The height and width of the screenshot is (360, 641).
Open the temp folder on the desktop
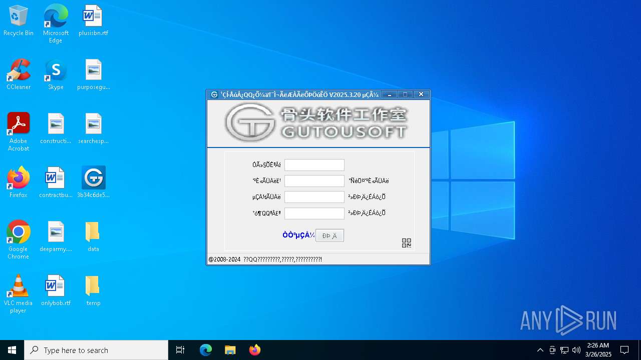coord(93,290)
